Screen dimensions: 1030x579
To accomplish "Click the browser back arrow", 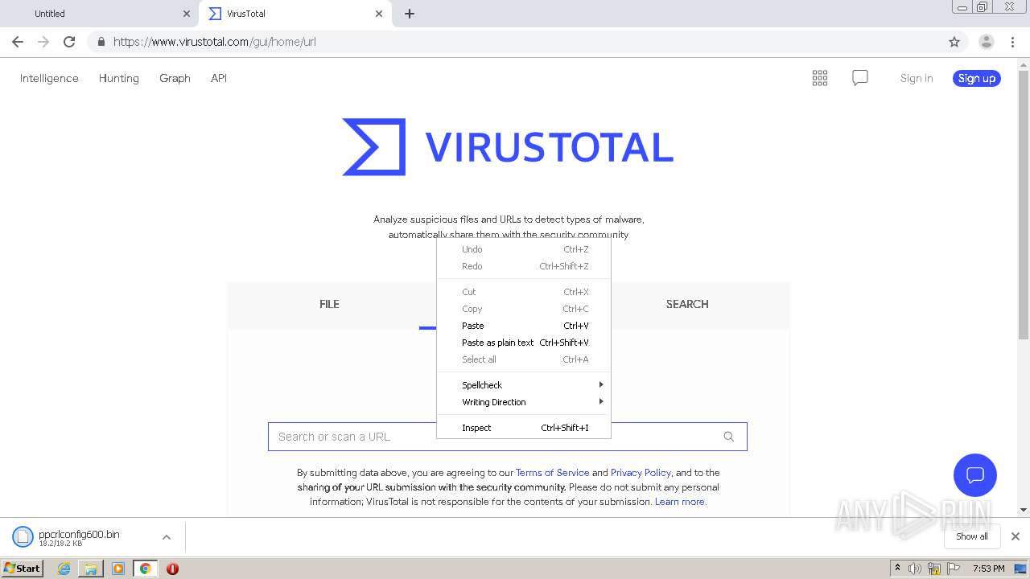I will click(x=18, y=42).
